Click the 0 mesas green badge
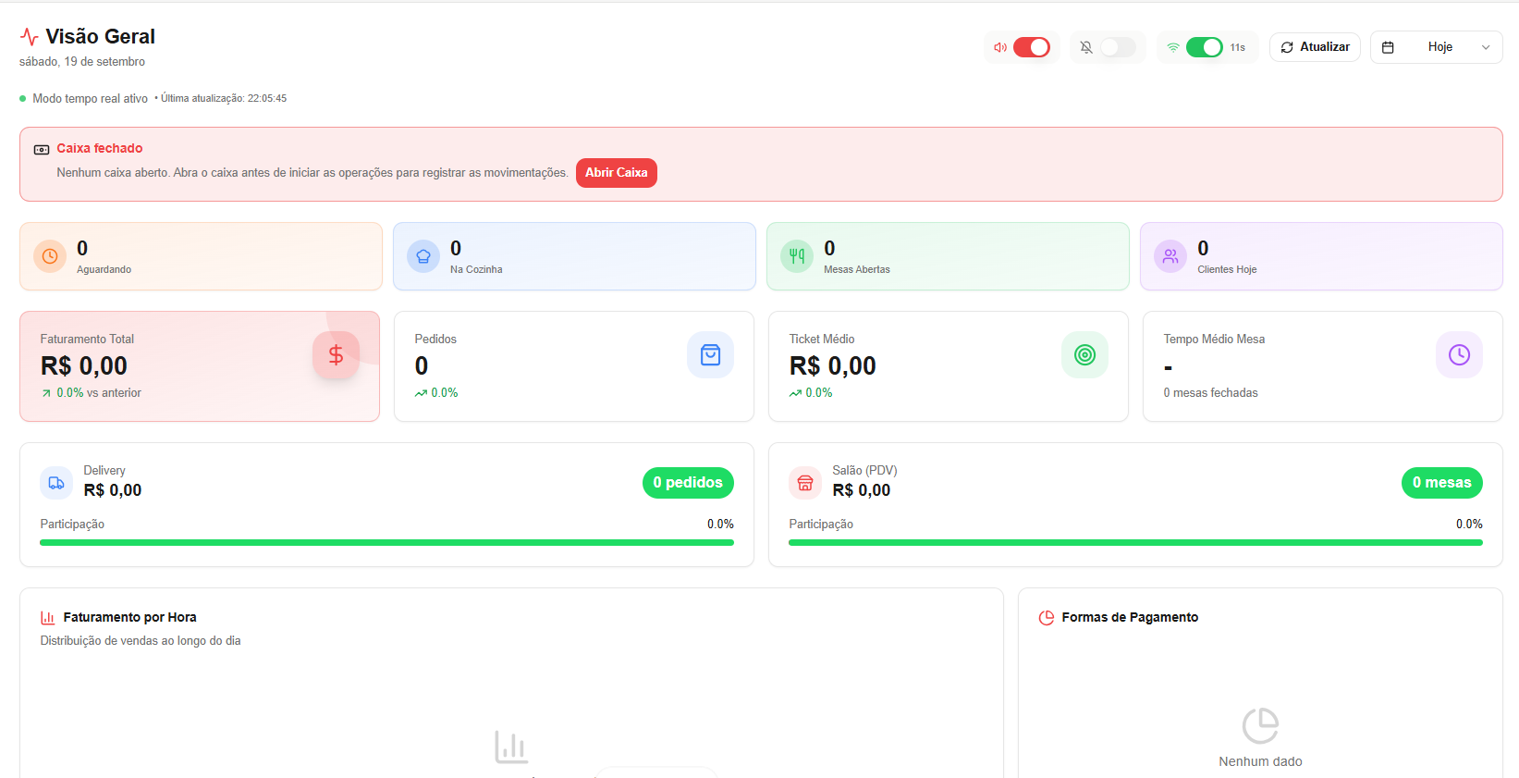This screenshot has width=1519, height=778. click(1442, 483)
